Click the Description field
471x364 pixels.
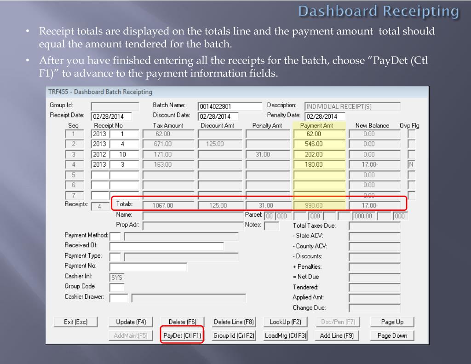tap(352, 106)
